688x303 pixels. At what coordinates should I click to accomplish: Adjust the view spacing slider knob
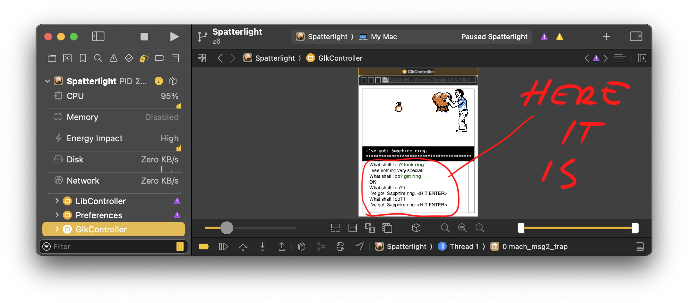(x=227, y=228)
